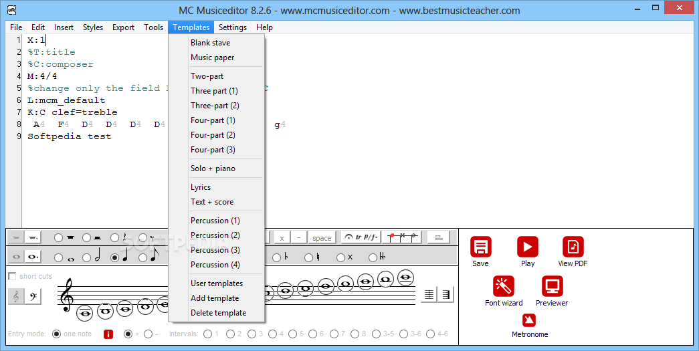Click the 'space' button

tap(322, 238)
